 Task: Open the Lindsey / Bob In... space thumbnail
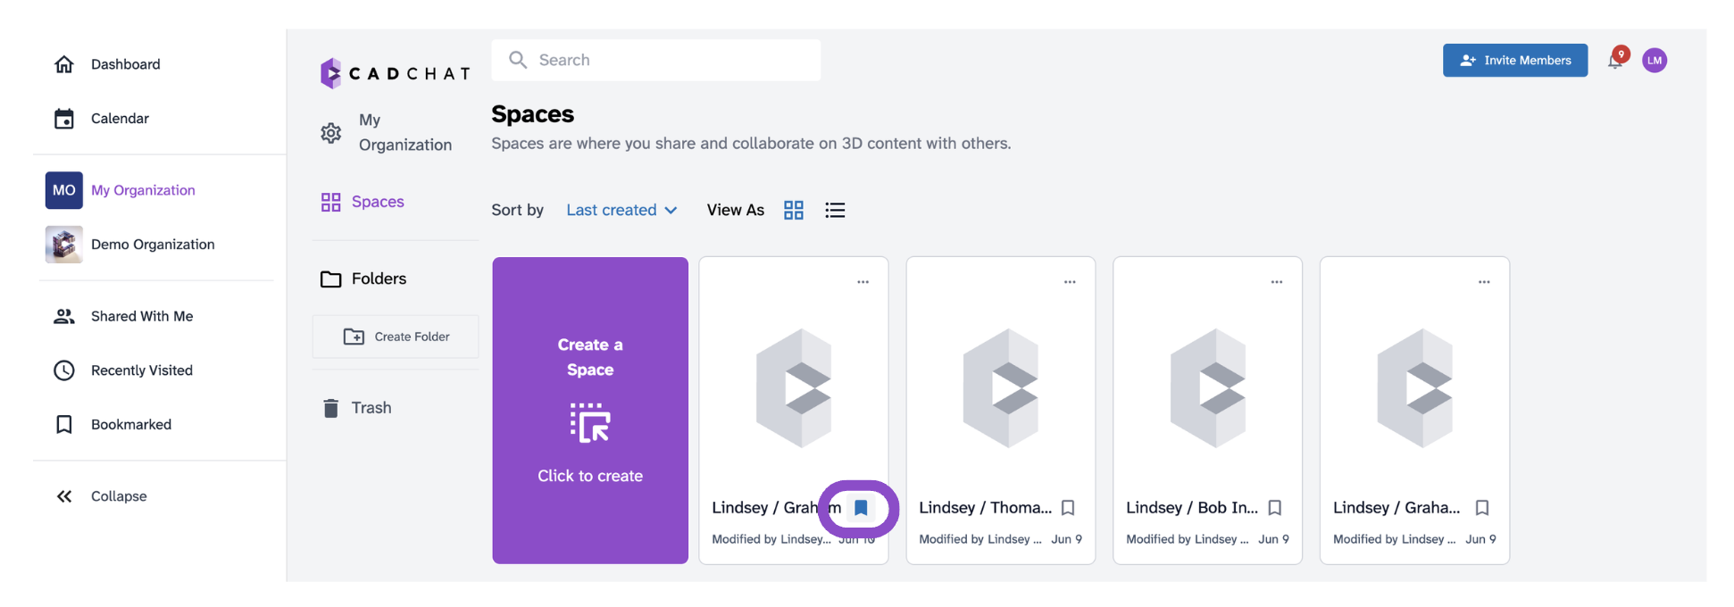(1208, 388)
